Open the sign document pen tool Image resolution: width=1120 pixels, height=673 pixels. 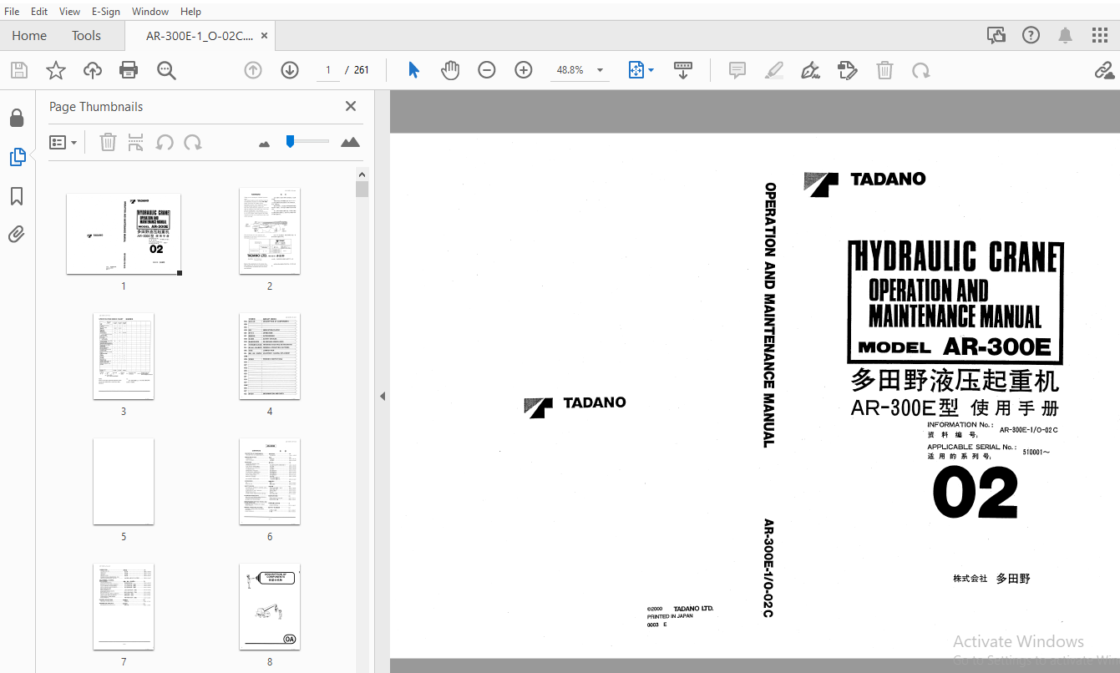[x=810, y=70]
